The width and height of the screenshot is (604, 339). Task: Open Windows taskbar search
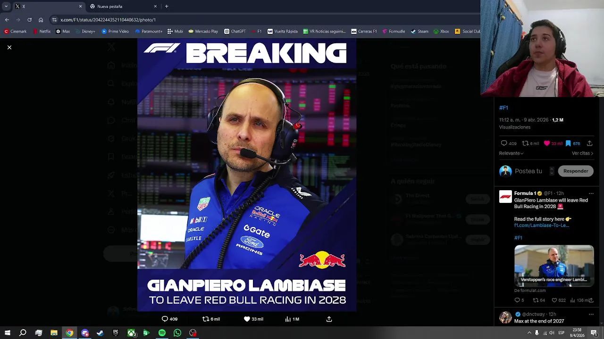[23, 333]
